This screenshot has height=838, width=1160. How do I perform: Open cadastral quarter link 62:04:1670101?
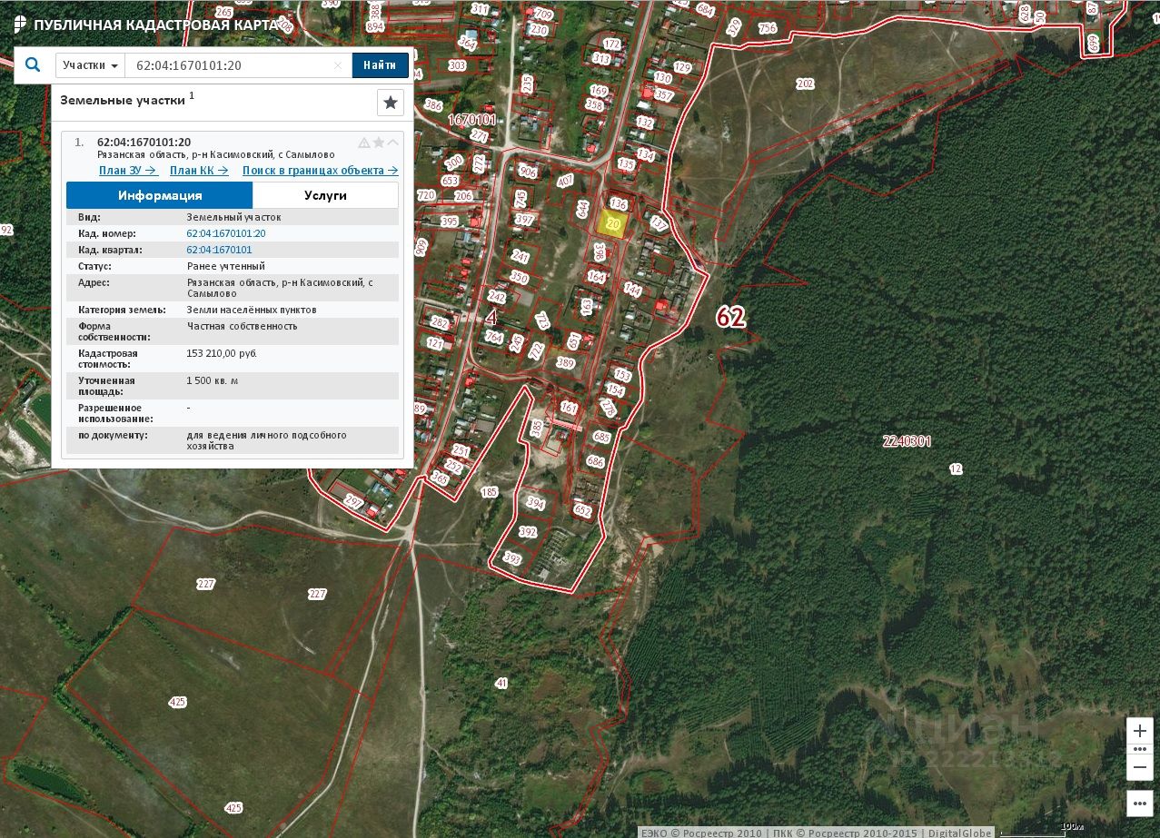(219, 250)
